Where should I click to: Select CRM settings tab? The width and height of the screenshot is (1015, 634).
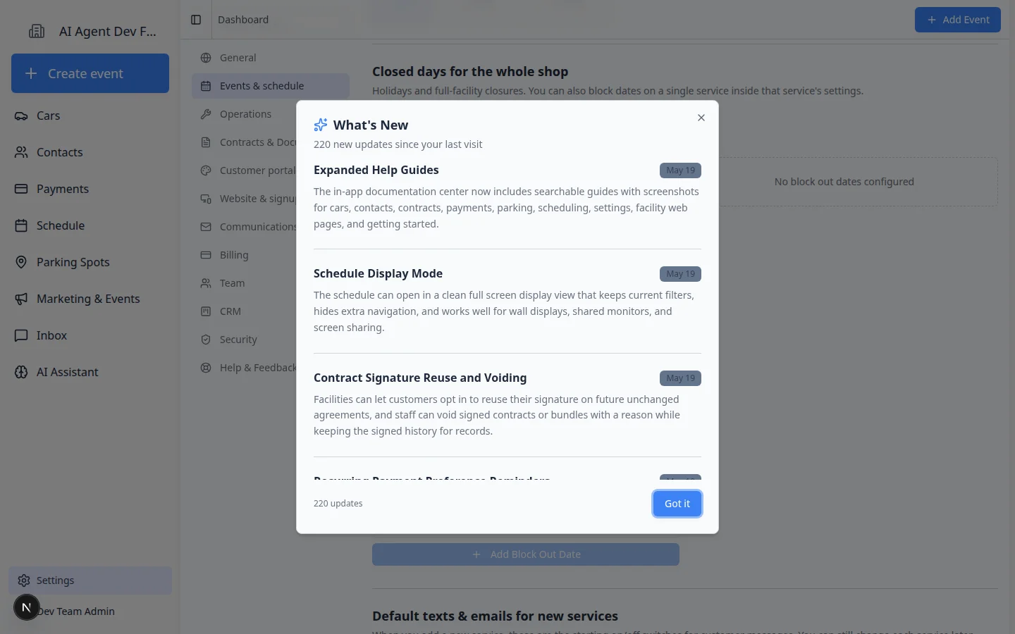click(244, 311)
